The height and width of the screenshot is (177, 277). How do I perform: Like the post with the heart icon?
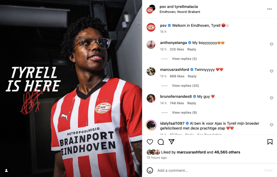click(x=150, y=142)
